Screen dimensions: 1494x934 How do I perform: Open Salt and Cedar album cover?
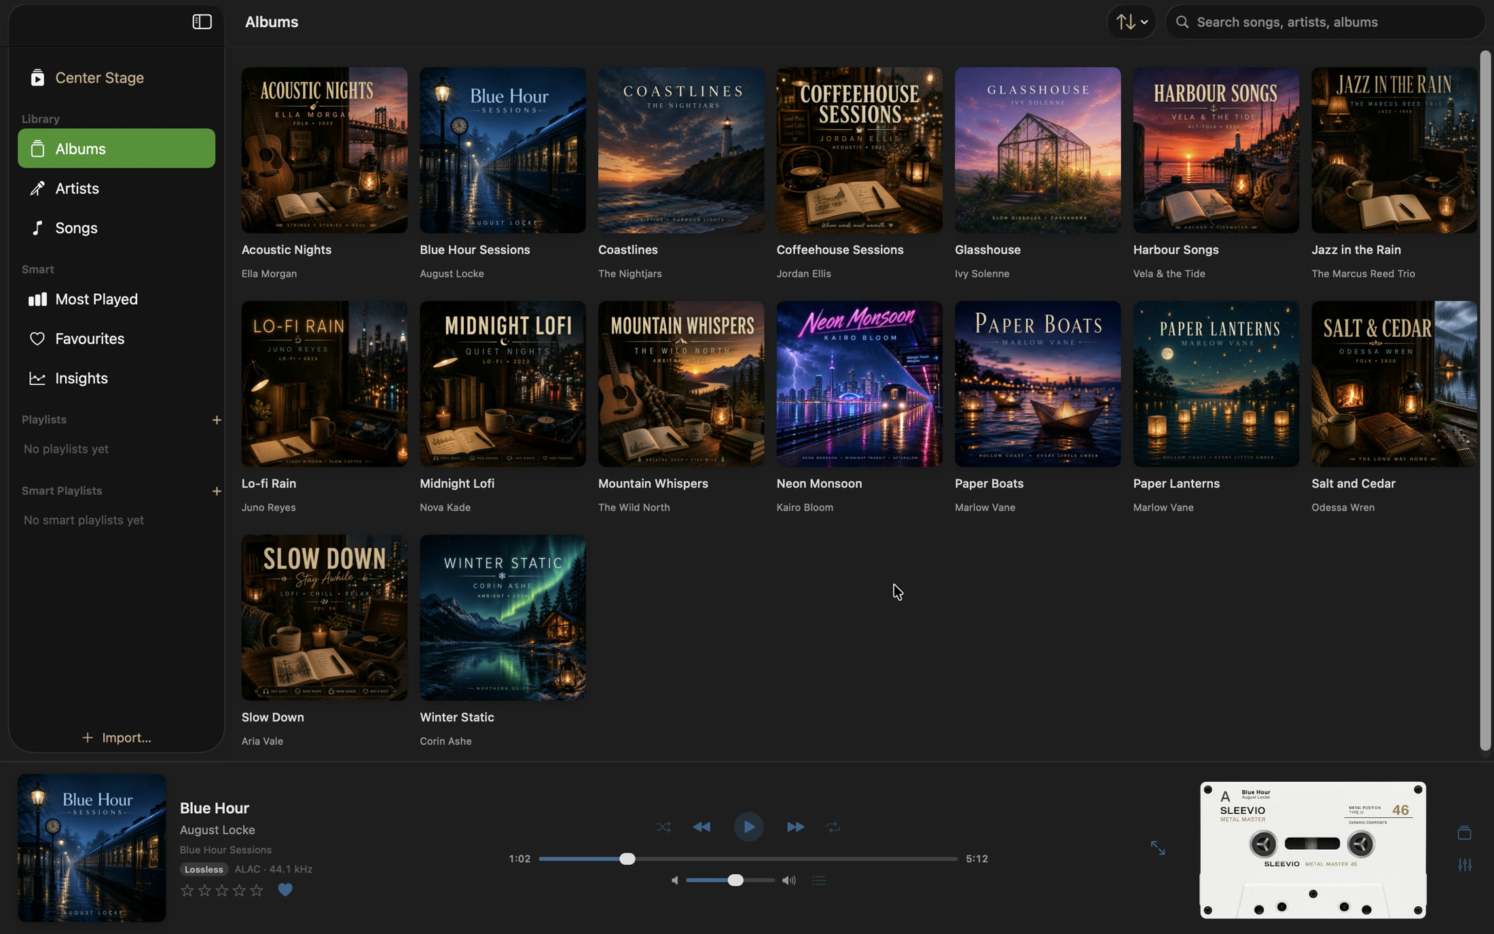(x=1394, y=384)
